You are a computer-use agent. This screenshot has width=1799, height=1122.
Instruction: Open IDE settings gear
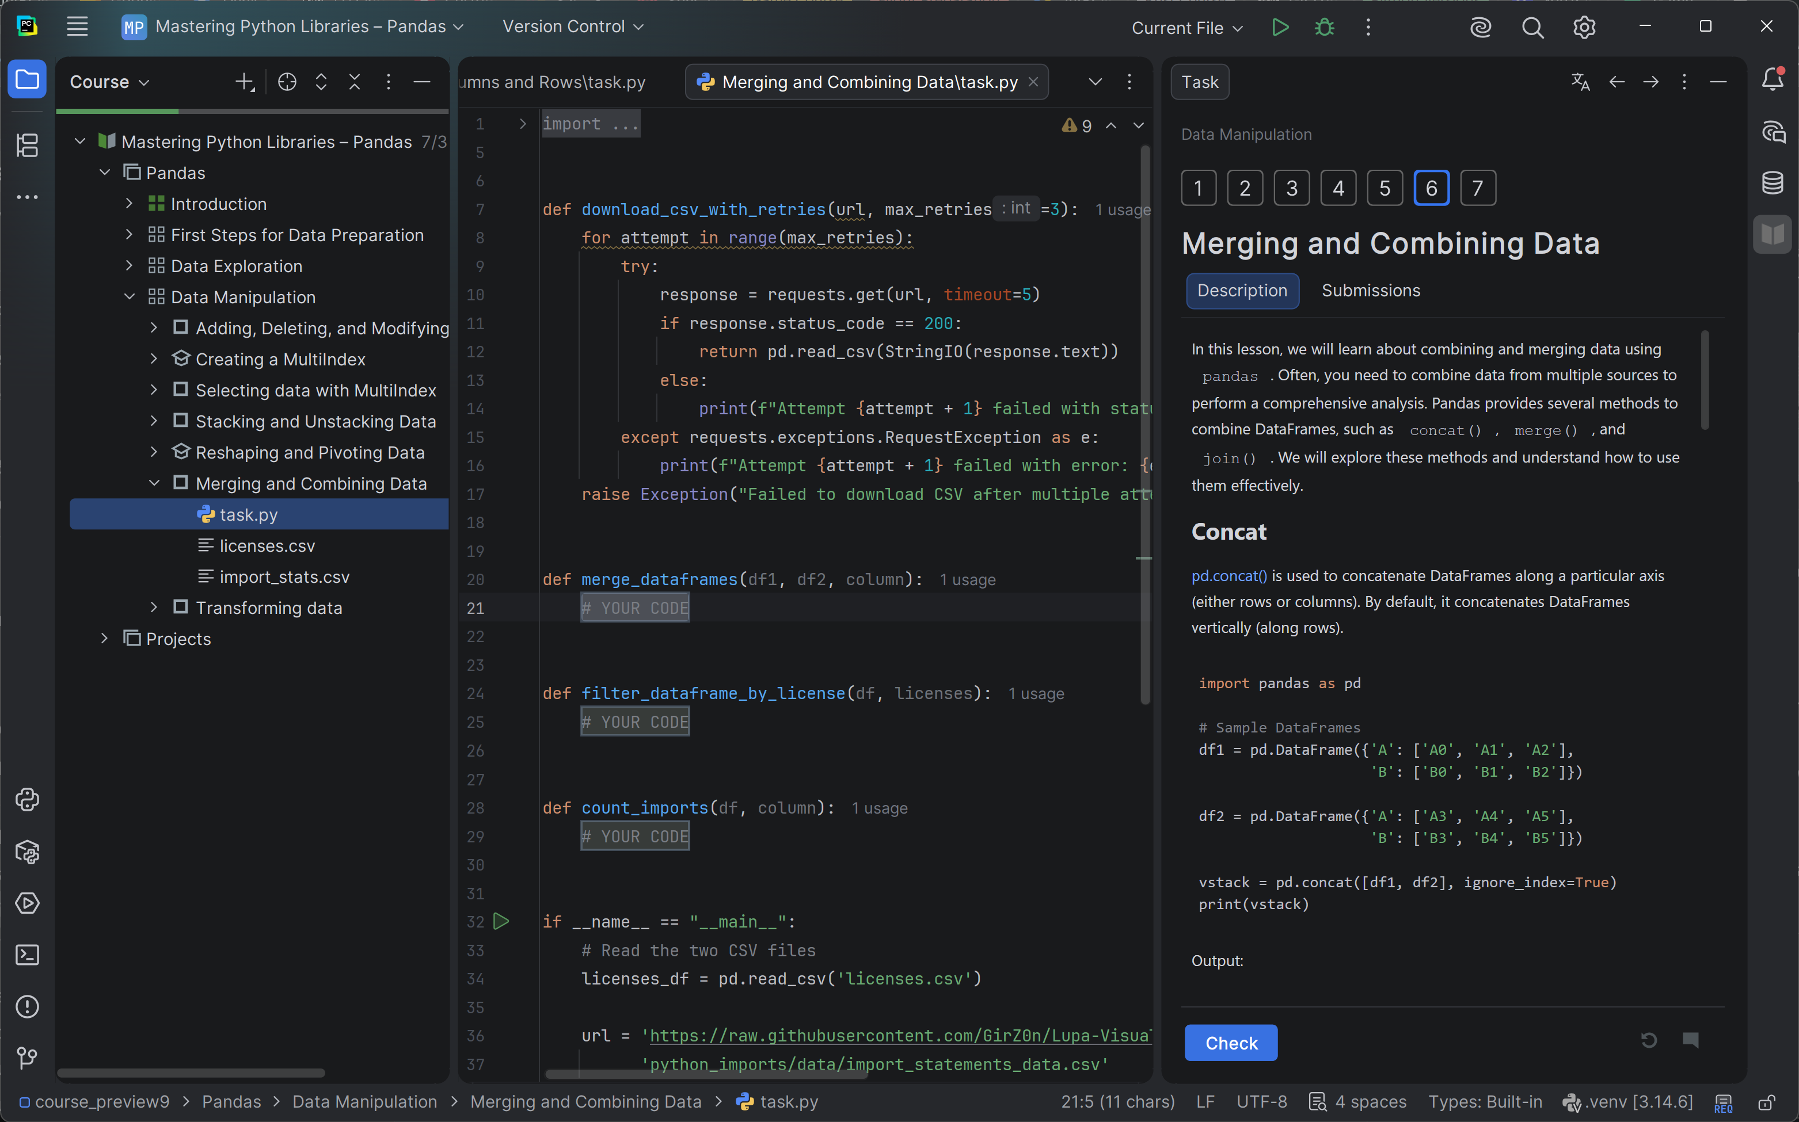tap(1584, 28)
